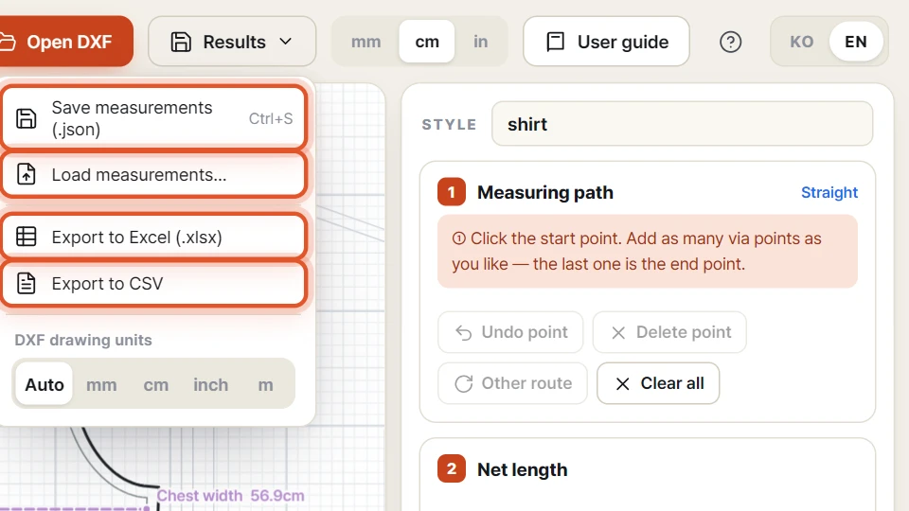
Task: Click the X icon on Delete point
Action: (618, 332)
